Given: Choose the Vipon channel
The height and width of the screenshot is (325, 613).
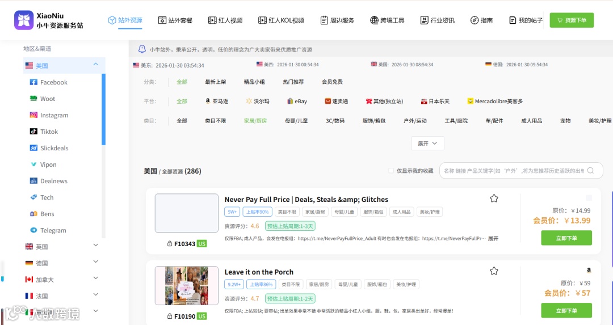Looking at the screenshot, I should click(x=43, y=164).
